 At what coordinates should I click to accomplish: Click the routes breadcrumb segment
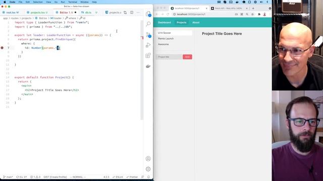(x=15, y=18)
